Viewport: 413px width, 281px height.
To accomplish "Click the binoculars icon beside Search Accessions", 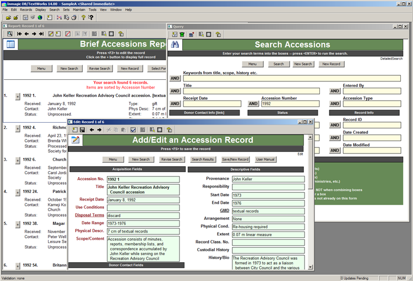I will pyautogui.click(x=175, y=45).
